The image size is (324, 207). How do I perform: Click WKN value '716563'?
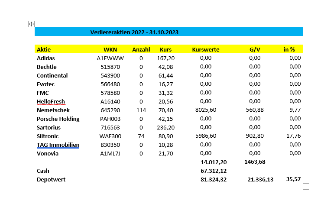tap(110, 128)
